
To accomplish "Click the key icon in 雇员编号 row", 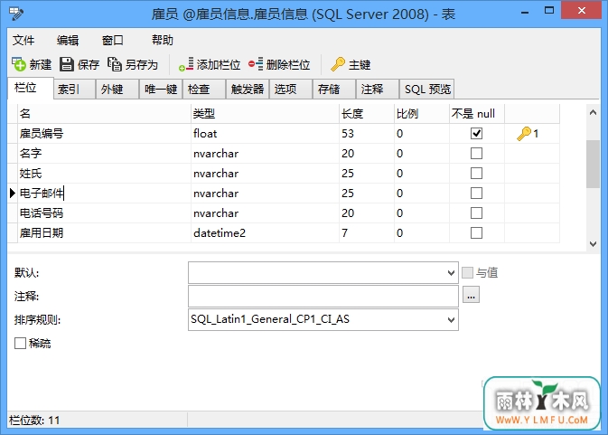I will point(523,134).
